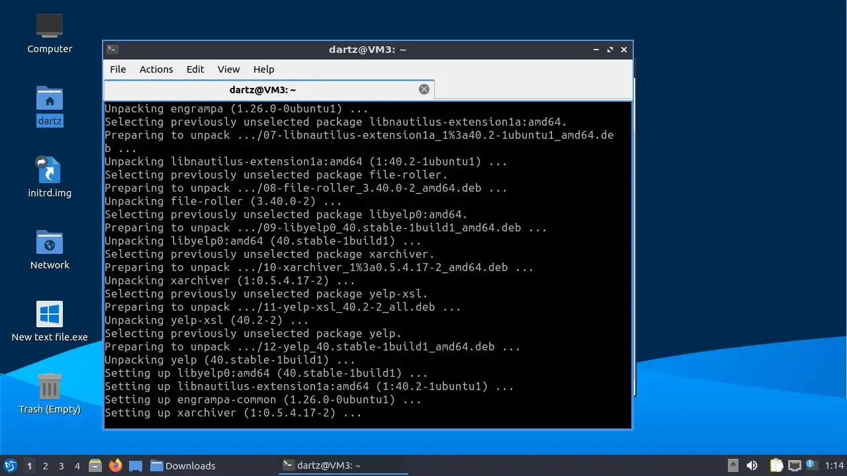Select the dartz home folder icon

(x=50, y=106)
